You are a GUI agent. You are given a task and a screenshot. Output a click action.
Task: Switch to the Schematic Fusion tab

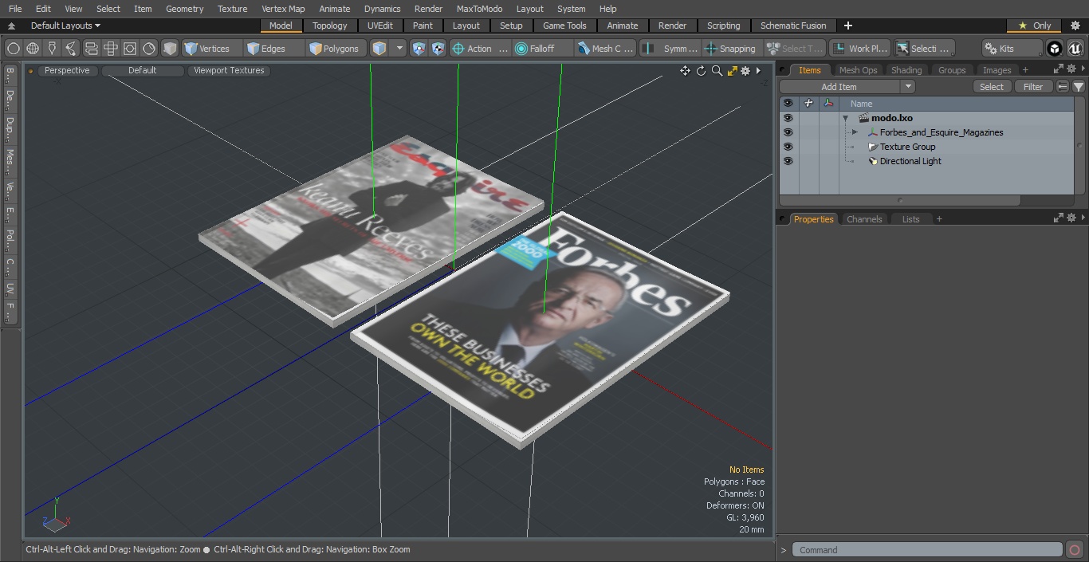(x=793, y=26)
